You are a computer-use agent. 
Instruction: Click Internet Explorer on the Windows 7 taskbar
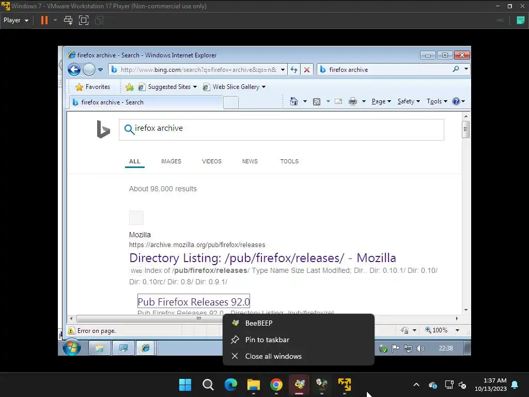[145, 348]
